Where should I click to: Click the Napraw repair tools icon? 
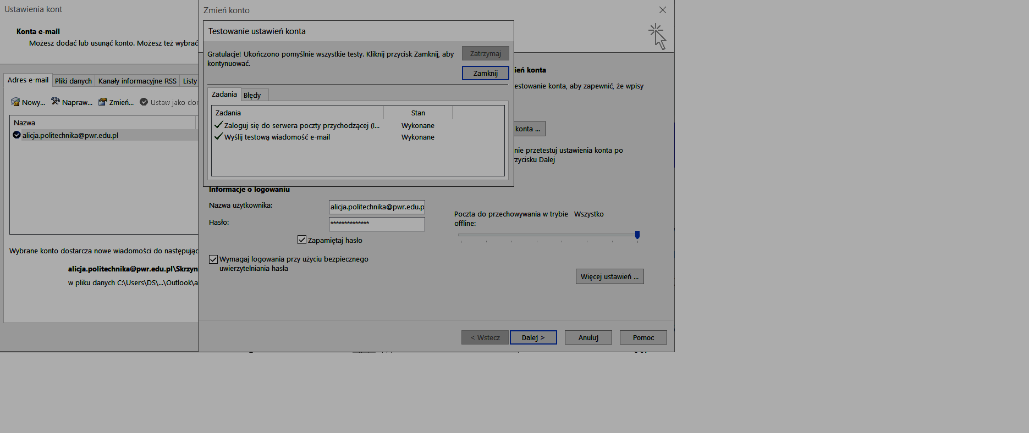[56, 102]
